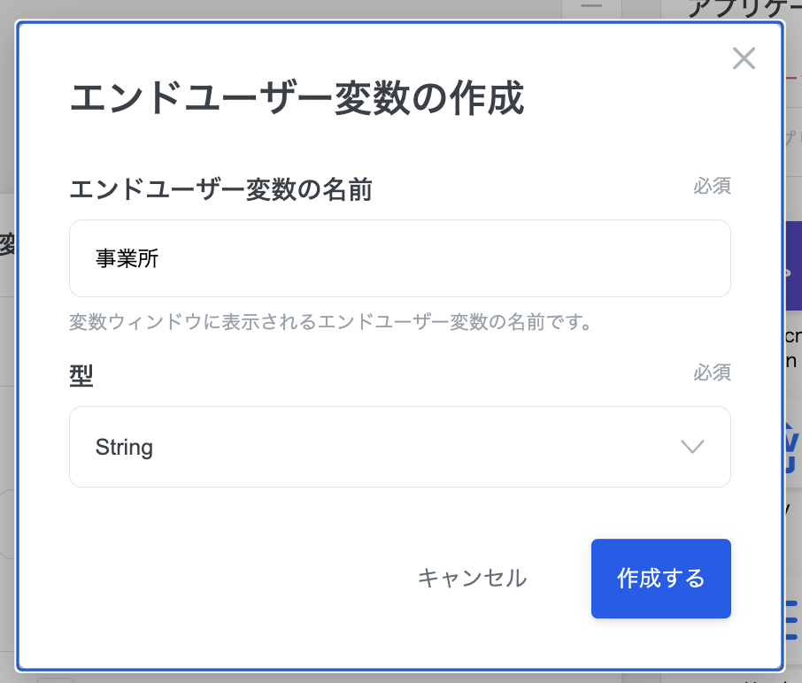This screenshot has height=683, width=802.
Task: Click the minimize dash icon behind dialog
Action: pyautogui.click(x=591, y=6)
